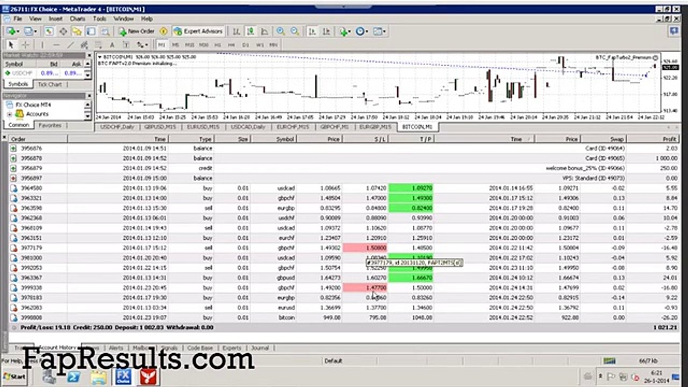The width and height of the screenshot is (688, 387).
Task: Select the M5 timeframe button
Action: click(176, 45)
